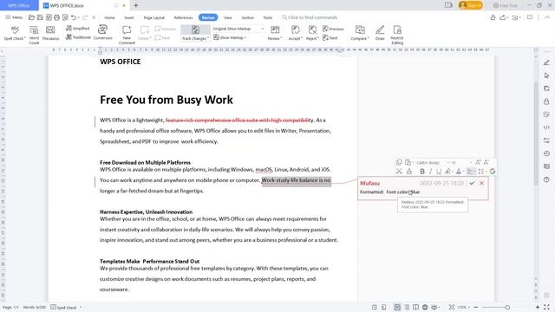
Task: Save the document with Save icon
Action: (40, 17)
